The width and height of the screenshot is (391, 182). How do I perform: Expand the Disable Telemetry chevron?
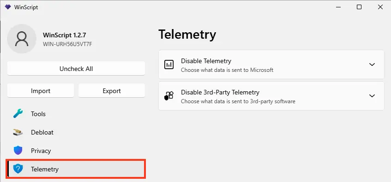tap(372, 65)
